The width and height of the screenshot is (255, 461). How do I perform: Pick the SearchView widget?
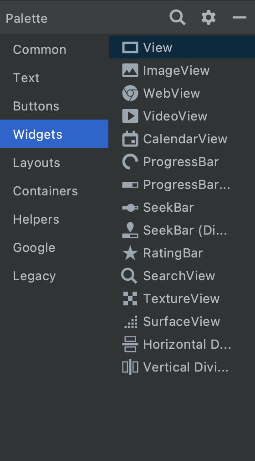tap(182, 276)
